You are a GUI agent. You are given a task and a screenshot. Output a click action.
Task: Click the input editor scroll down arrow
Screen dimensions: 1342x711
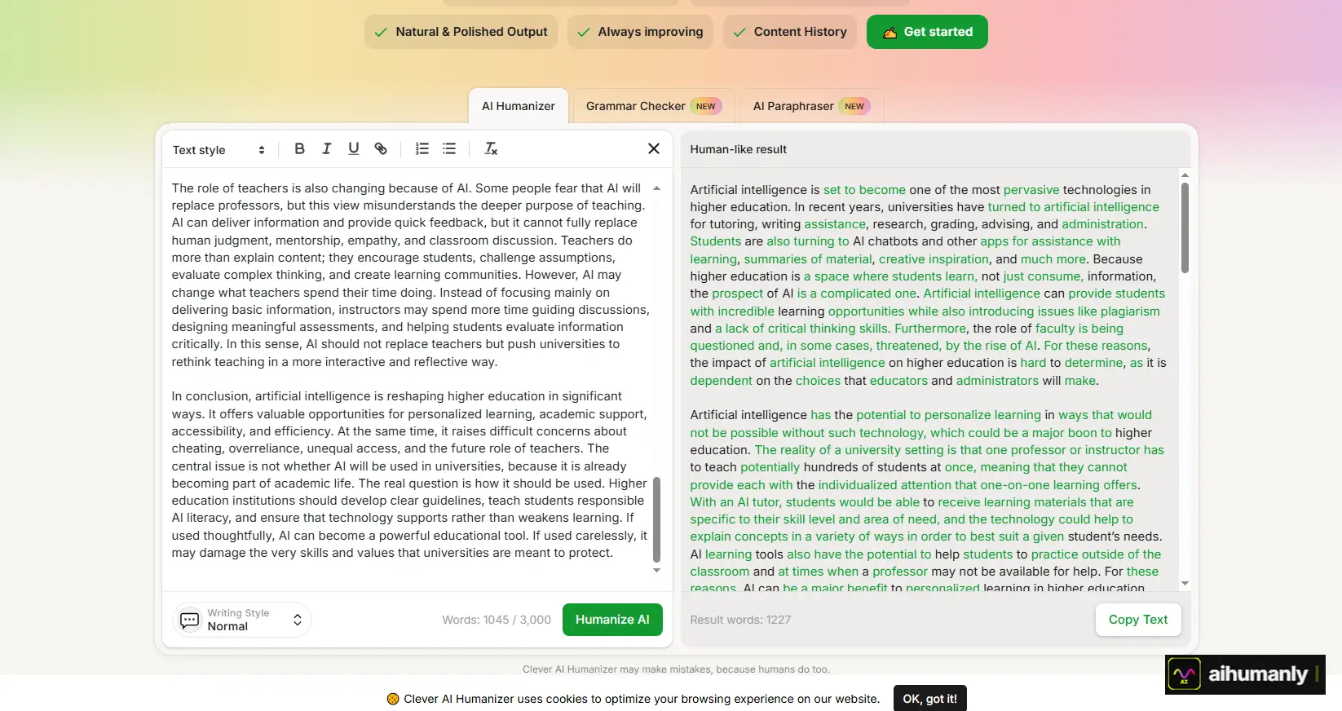click(x=656, y=570)
